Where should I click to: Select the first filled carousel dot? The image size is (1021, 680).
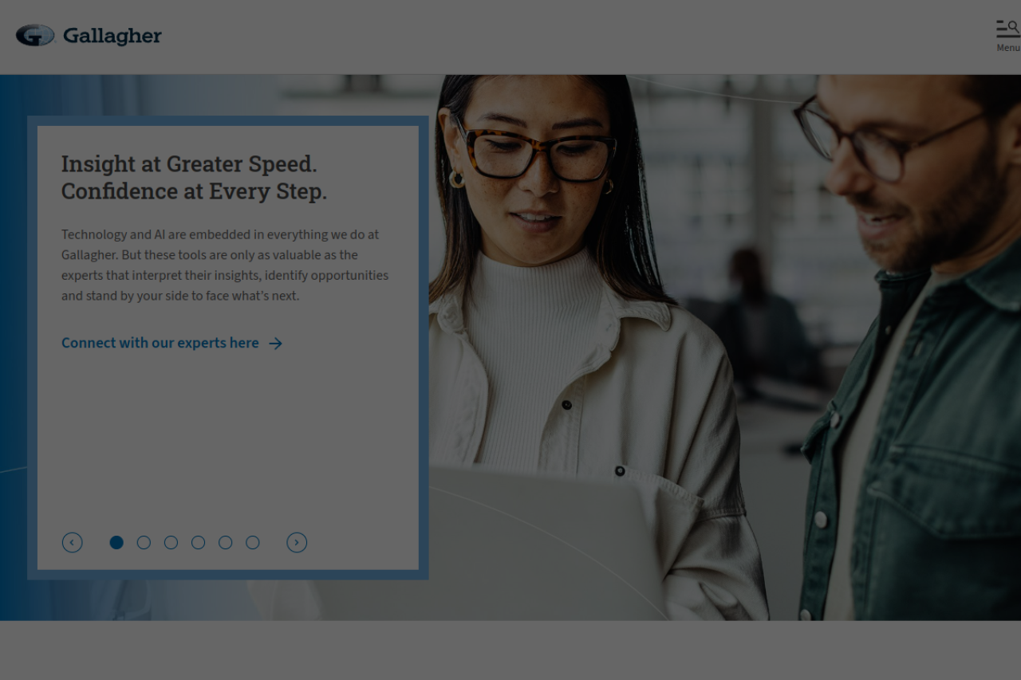(x=116, y=543)
